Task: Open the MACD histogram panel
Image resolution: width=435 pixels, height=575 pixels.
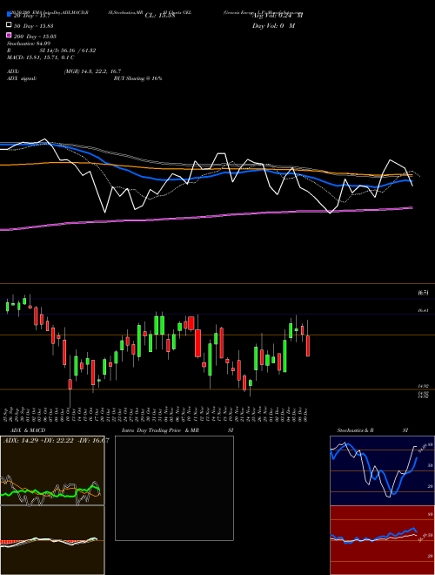Action: [52, 540]
